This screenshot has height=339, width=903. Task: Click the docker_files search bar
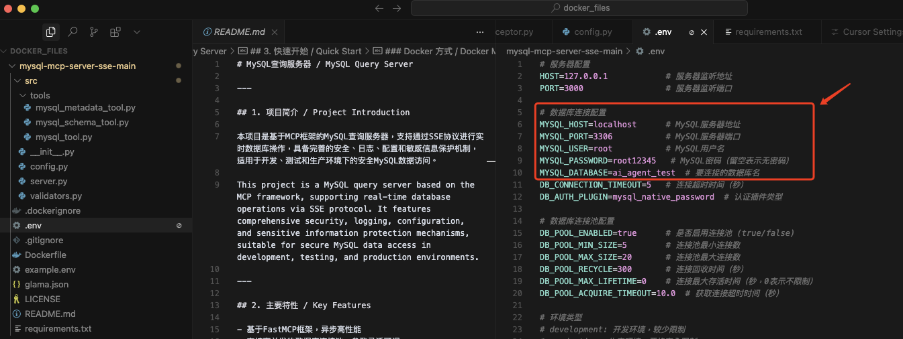click(579, 8)
